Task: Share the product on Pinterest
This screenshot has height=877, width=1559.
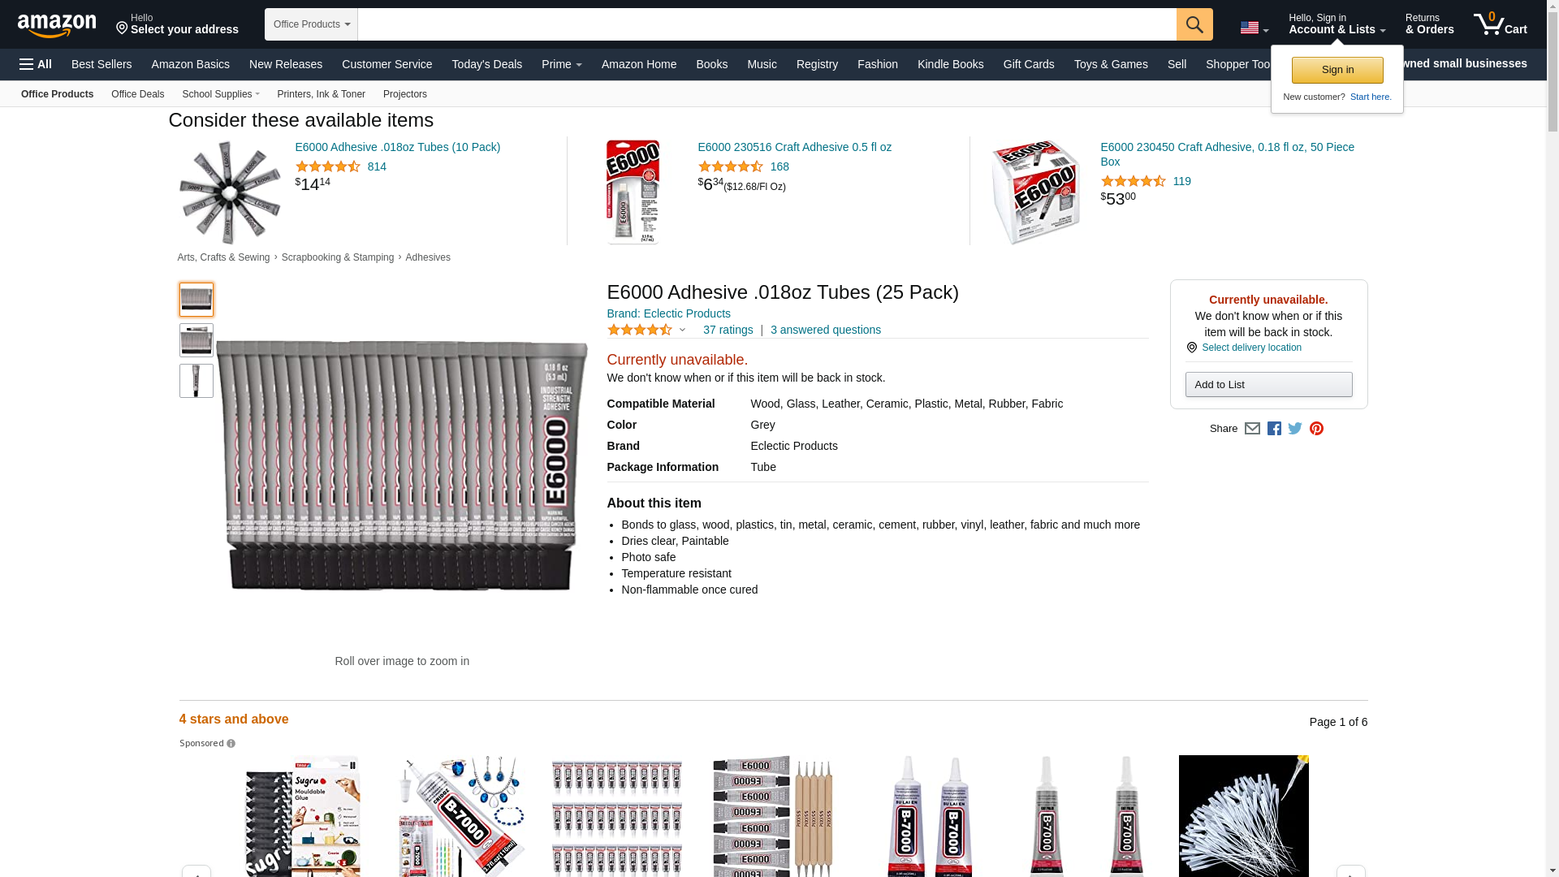Action: click(1316, 429)
